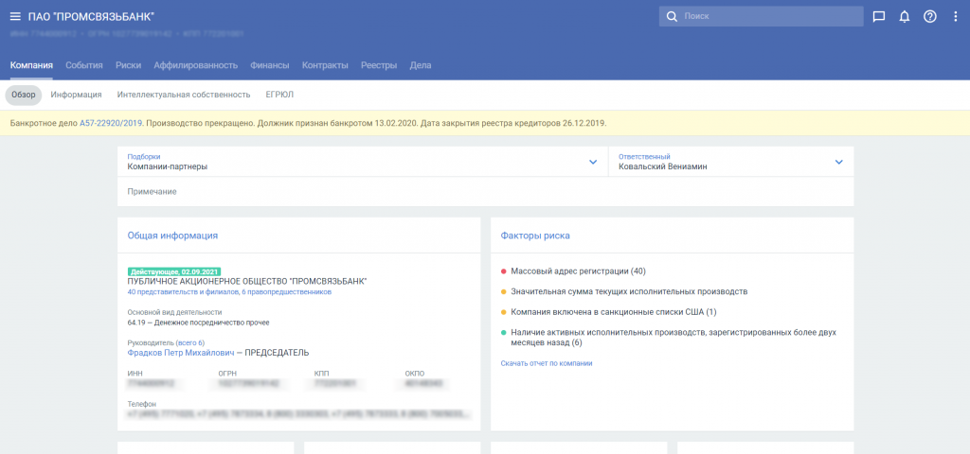Open the help question mark icon
This screenshot has width=970, height=454.
[x=930, y=17]
